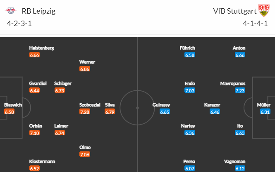Click goalkeeper Müller's 6.31 rating

point(265,112)
